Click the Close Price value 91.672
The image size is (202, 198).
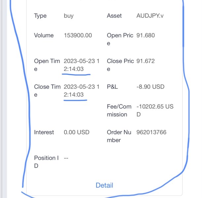pos(145,61)
